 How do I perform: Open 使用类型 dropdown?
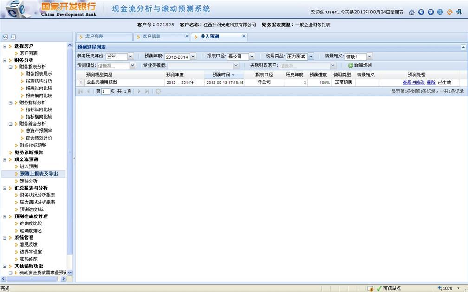coord(311,57)
